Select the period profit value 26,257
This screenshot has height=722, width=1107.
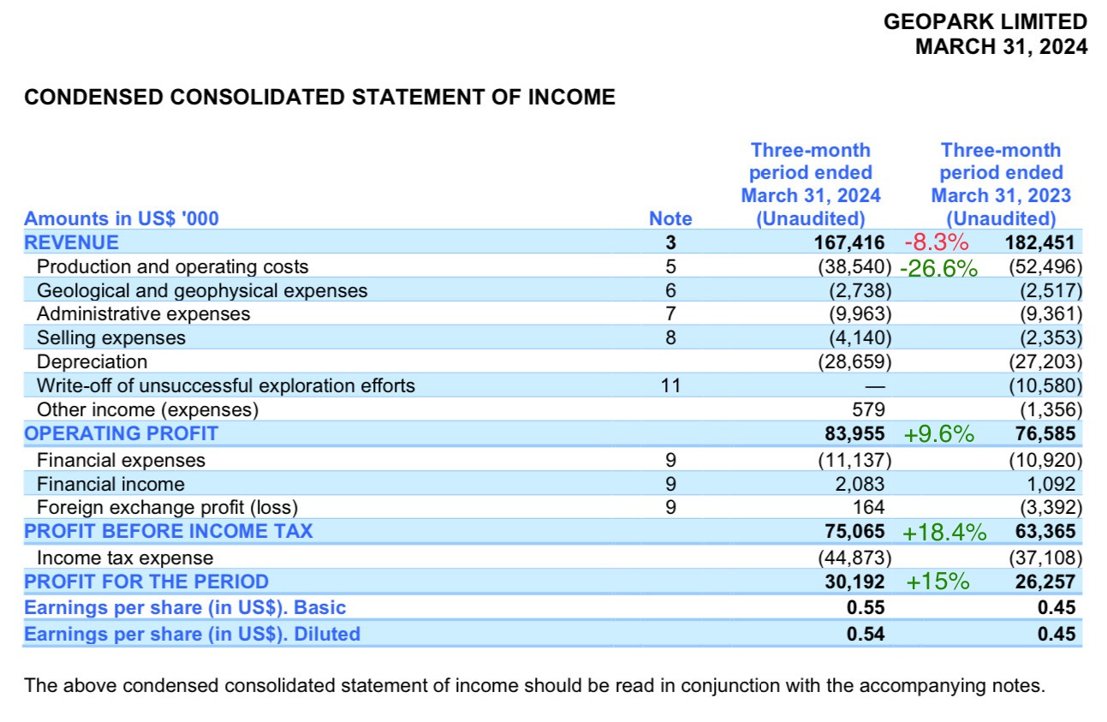coord(1045,582)
